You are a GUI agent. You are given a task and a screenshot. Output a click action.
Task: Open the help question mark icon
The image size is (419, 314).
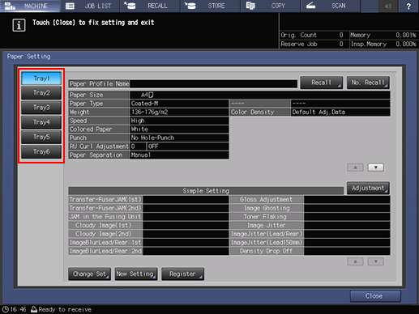click(x=408, y=6)
